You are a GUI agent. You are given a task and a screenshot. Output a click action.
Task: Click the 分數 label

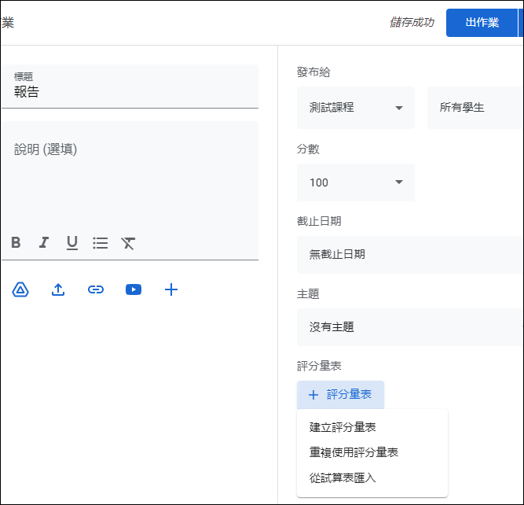pyautogui.click(x=308, y=149)
